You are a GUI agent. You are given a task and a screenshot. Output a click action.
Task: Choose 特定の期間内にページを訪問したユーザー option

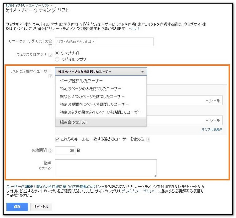tap(101, 104)
